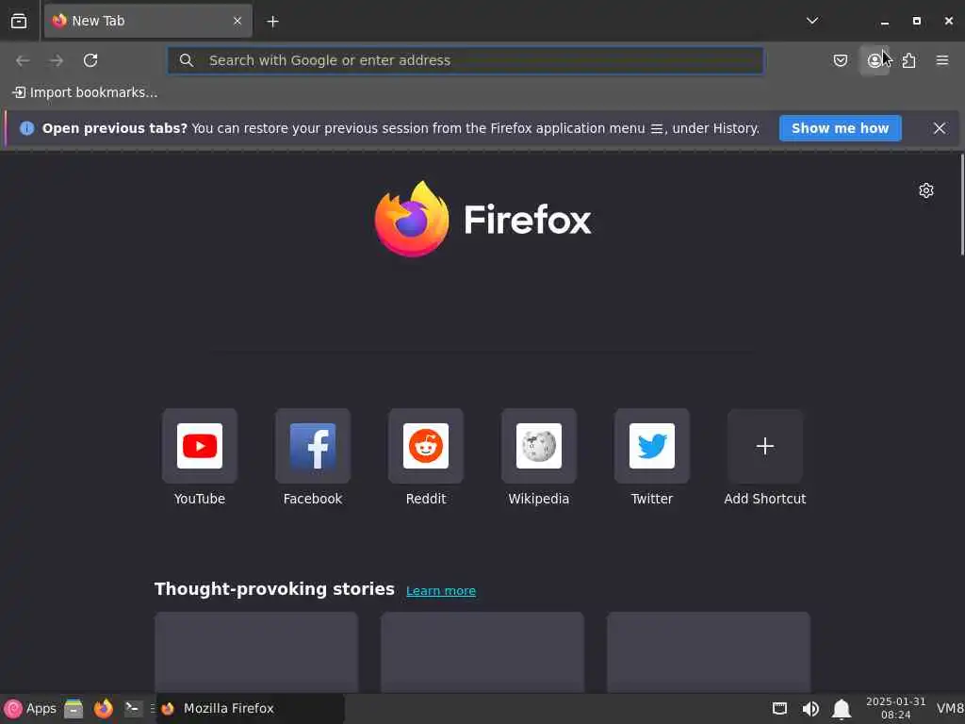
Task: Click Import bookmarks in bookmarks toolbar
Action: 85,92
